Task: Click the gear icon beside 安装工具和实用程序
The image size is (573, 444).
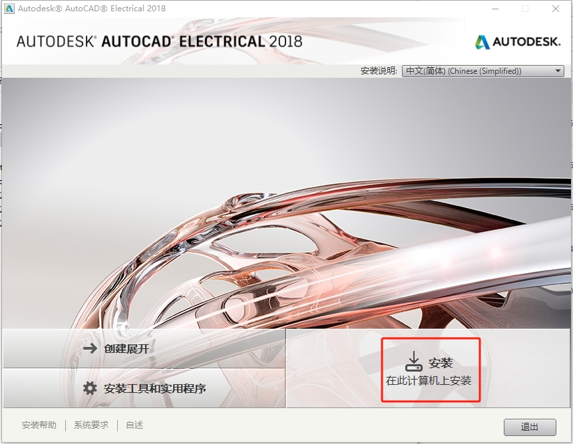Action: click(90, 388)
